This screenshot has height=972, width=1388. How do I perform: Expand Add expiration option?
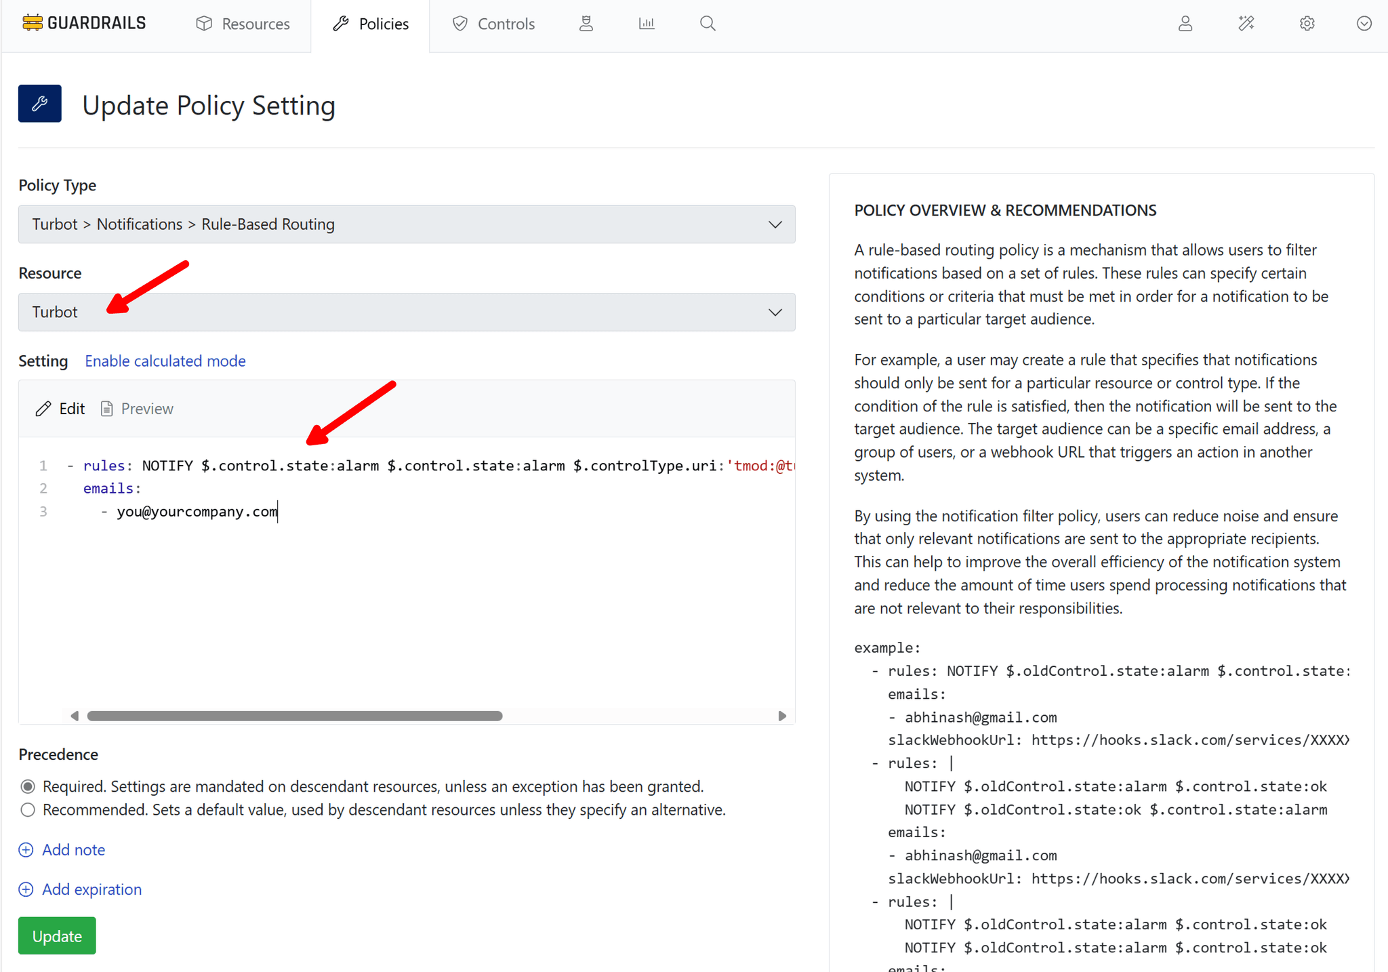[91, 889]
